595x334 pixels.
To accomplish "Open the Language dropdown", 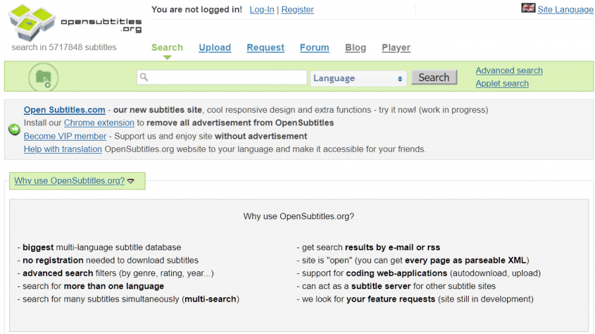I will coord(358,79).
